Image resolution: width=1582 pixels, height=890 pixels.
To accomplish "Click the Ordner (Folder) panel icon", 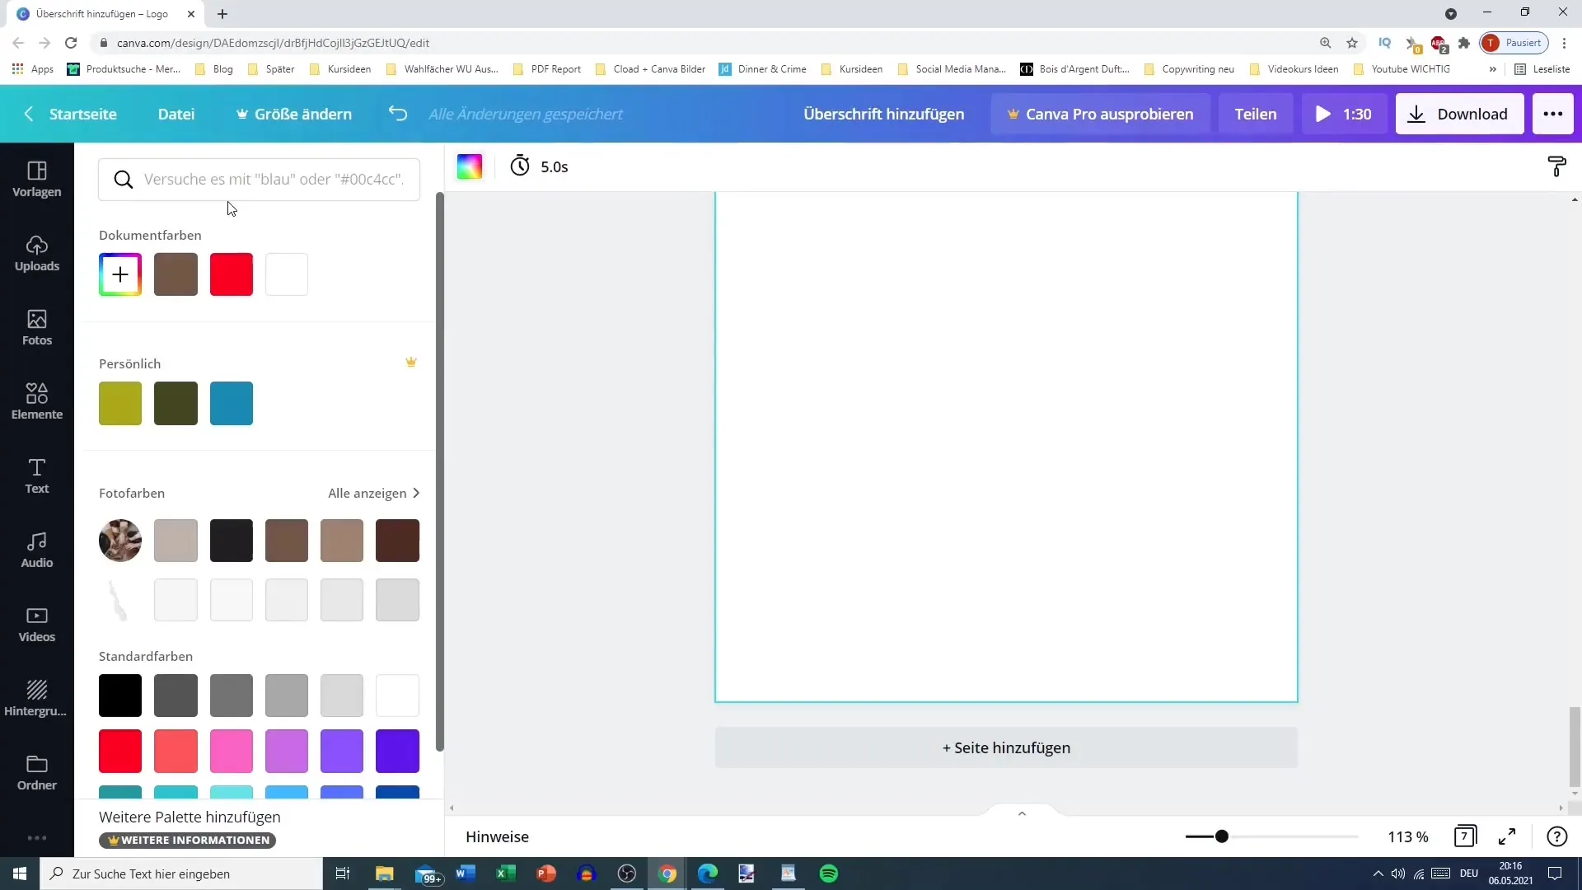I will 36,773.
